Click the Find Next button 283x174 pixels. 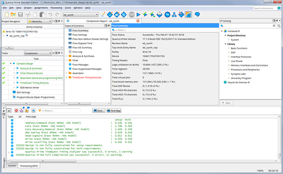[x=114, y=110]
